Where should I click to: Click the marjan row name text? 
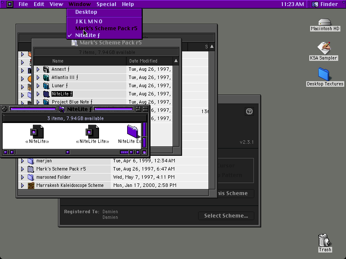coord(44,161)
